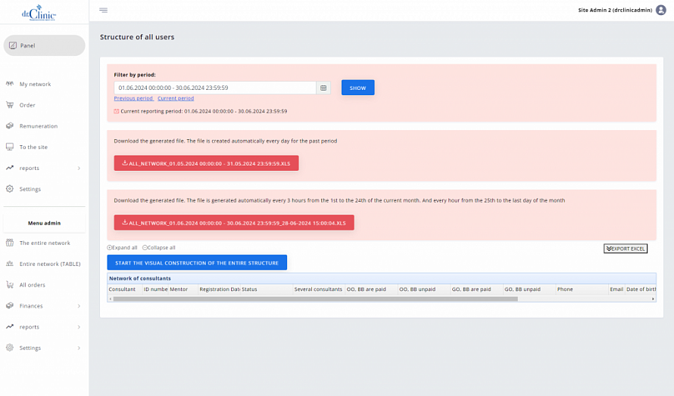
Task: Select The entire network menu item
Action: tap(44, 243)
